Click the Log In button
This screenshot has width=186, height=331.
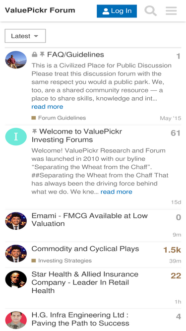[117, 11]
